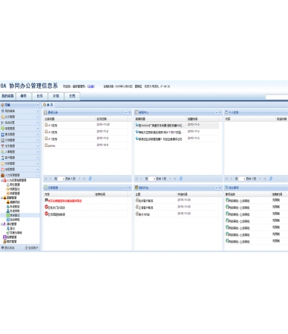This screenshot has height=334, width=288.
Task: Open the first pending item's green icon
Action: 227,200
